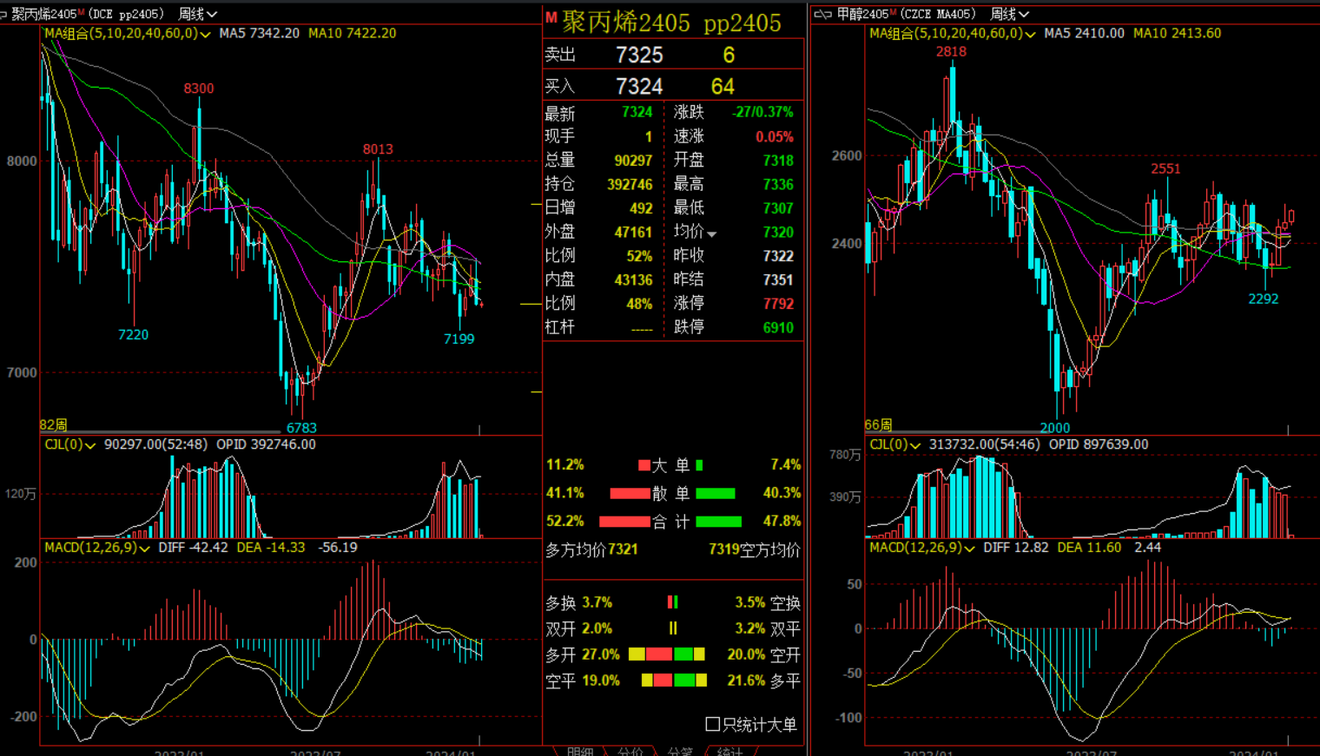Switch to the 统计 tab
The height and width of the screenshot is (756, 1320).
click(x=730, y=751)
